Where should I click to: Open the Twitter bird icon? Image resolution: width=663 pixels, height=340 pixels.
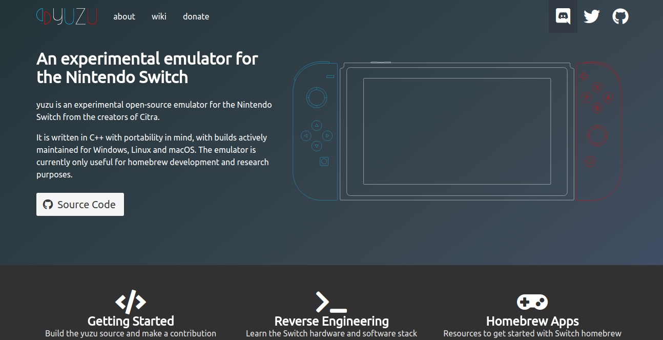(592, 16)
